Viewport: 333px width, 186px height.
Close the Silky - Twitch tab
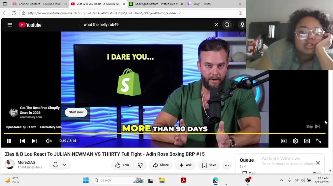tap(240, 4)
